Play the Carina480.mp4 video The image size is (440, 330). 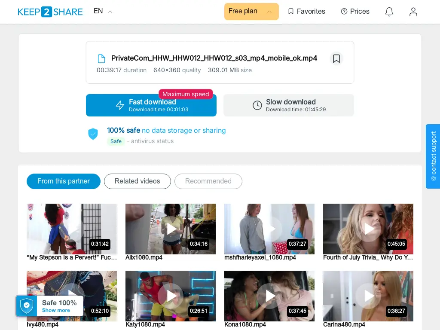pyautogui.click(x=368, y=296)
